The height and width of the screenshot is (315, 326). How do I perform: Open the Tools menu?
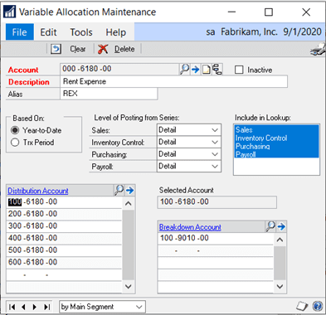81,32
